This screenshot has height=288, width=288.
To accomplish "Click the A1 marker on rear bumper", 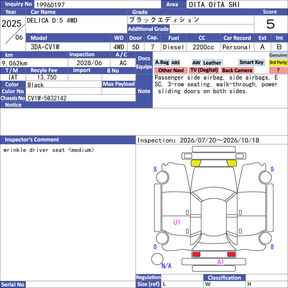I will coord(220,262).
